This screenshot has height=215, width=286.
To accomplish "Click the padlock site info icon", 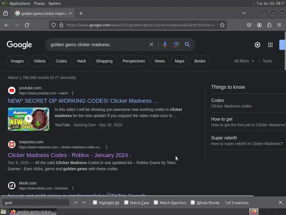I will point(61,25).
